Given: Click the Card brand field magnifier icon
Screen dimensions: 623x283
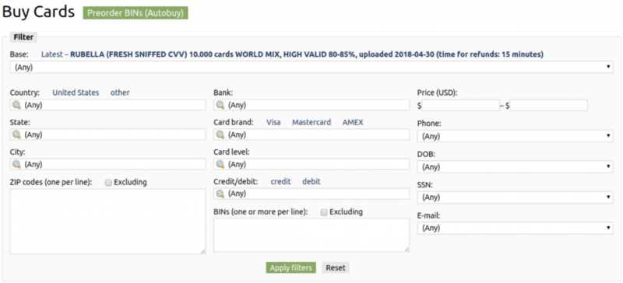Looking at the screenshot, I should [x=220, y=135].
